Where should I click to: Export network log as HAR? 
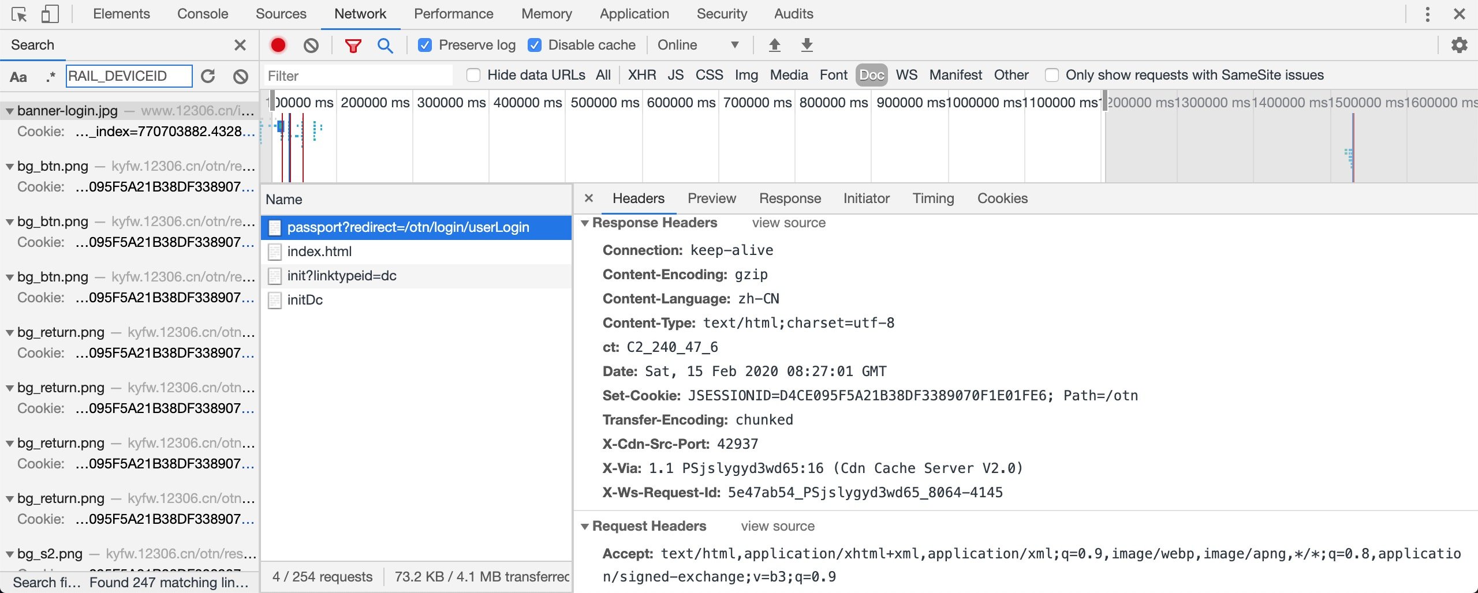807,44
